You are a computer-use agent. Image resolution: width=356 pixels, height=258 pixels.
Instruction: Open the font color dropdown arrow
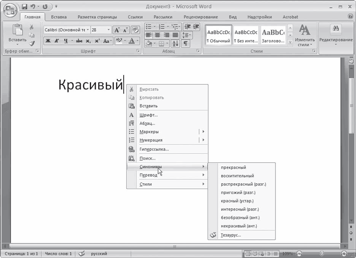[137, 41]
